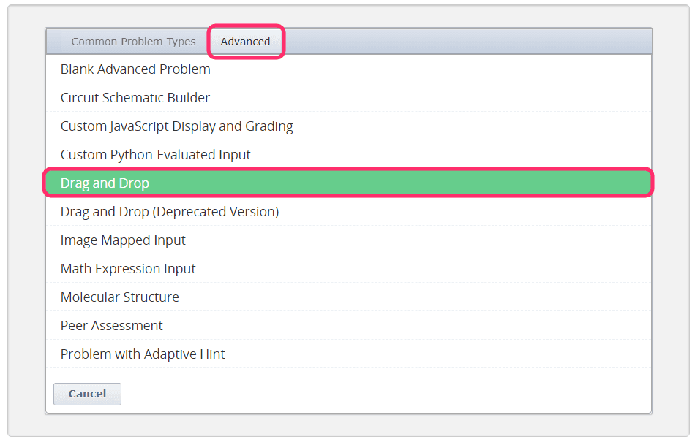Click the highlighted Drag and Drop option
695x442 pixels.
click(105, 183)
